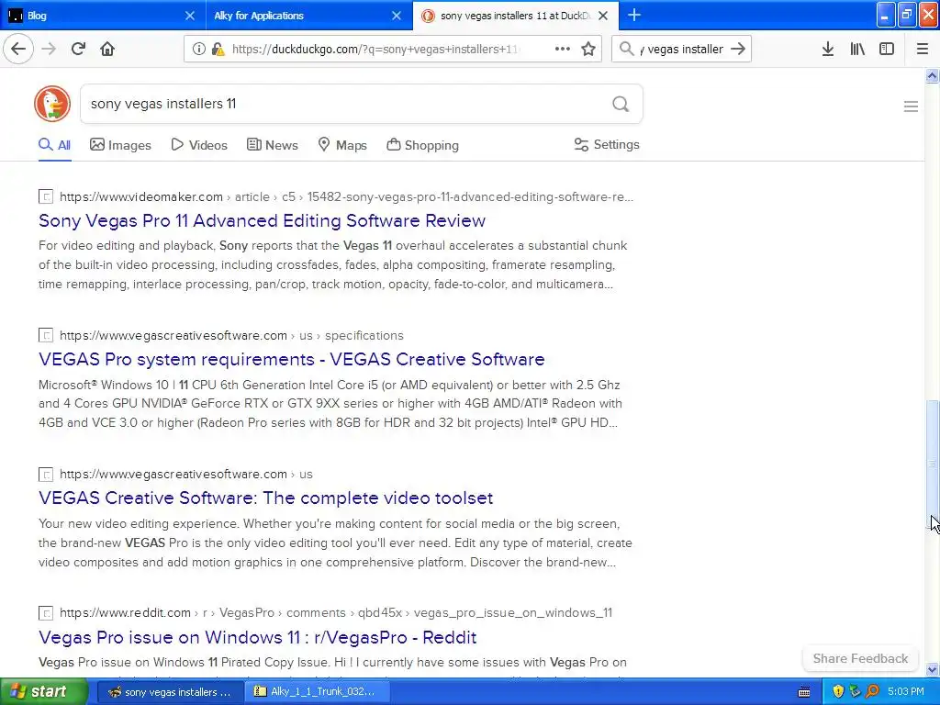The width and height of the screenshot is (940, 705).
Task: Open the Firefox hamburger menu
Action: point(922,49)
